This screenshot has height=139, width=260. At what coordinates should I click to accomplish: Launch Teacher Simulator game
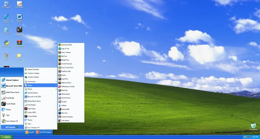coord(71,117)
